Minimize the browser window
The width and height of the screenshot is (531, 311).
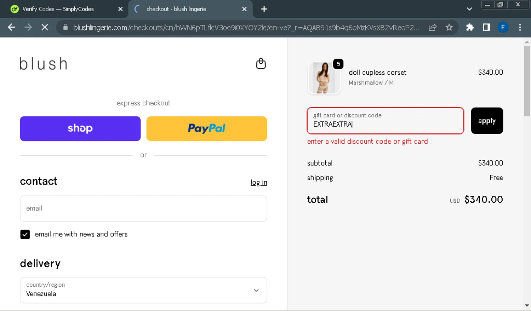(487, 5)
